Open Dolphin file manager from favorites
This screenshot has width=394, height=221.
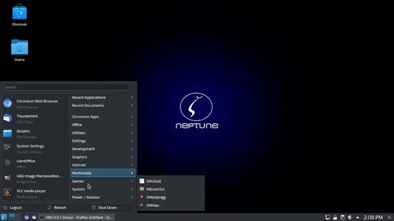click(x=35, y=133)
